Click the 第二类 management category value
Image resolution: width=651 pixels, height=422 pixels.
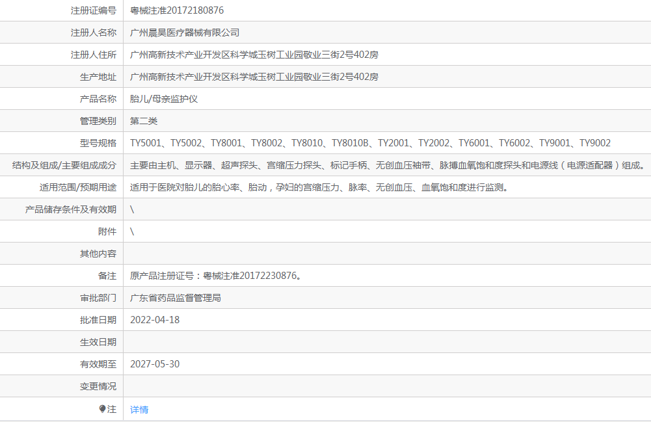pyautogui.click(x=144, y=121)
